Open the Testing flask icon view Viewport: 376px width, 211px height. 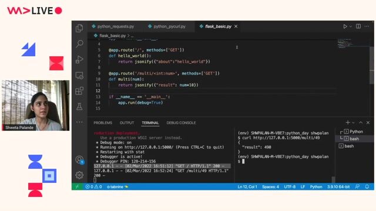point(79,107)
